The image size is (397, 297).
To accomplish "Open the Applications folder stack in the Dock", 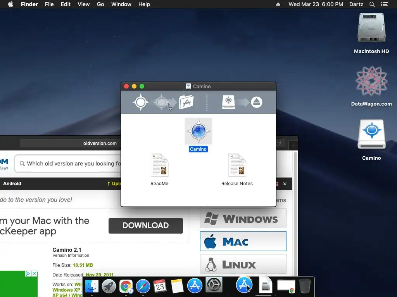I will point(244,285).
